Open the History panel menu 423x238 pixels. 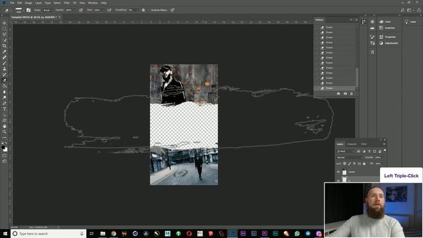coord(356,20)
